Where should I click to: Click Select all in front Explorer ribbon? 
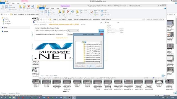click(x=104, y=11)
